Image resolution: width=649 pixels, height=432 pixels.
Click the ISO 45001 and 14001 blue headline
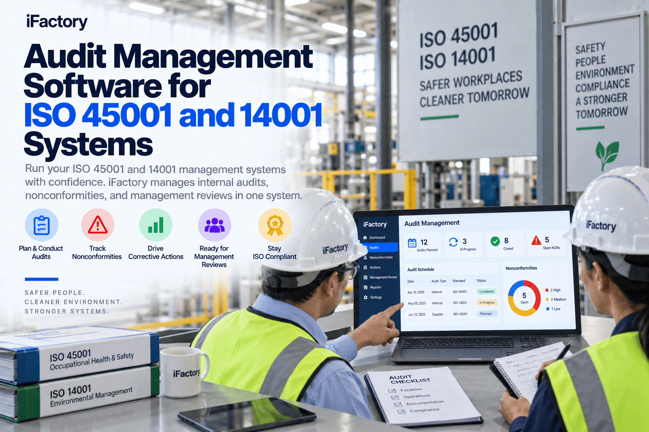click(x=173, y=115)
